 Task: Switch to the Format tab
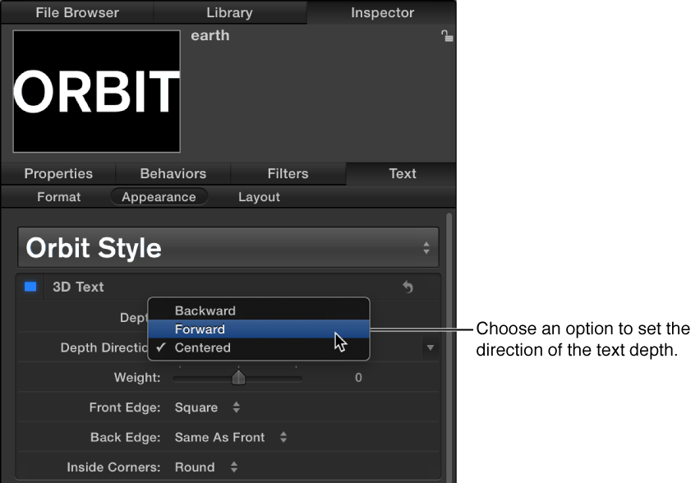58,196
